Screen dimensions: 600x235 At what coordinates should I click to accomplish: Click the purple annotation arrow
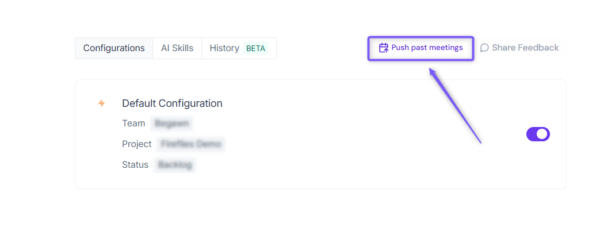click(454, 106)
